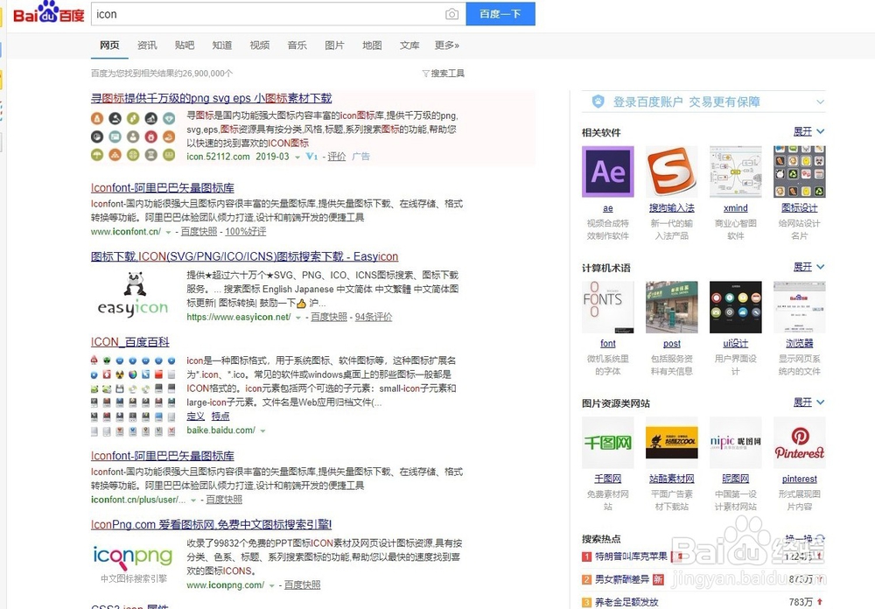The image size is (875, 609).
Task: Click the 浏览器 screenshot thumbnail
Action: [x=799, y=307]
